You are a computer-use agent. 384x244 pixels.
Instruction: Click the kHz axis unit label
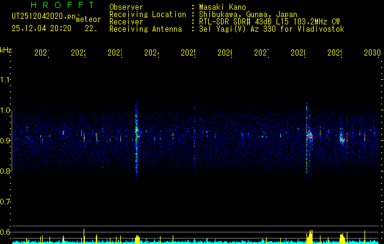coord(5,50)
